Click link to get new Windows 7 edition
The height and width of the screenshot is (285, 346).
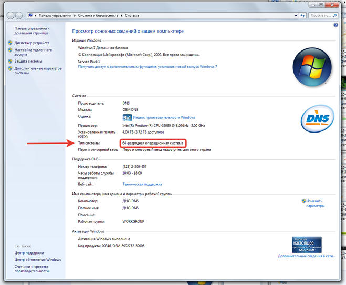[148, 66]
